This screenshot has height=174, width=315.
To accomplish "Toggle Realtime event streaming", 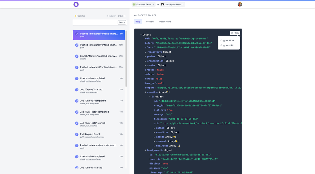I will click(x=80, y=16).
